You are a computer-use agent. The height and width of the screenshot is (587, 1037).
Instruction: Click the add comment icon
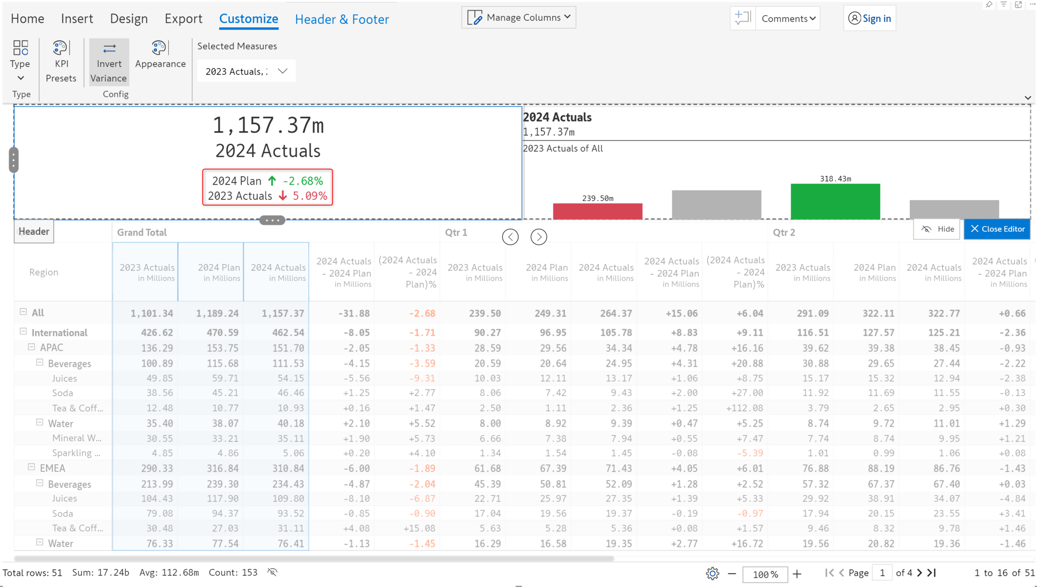(742, 18)
